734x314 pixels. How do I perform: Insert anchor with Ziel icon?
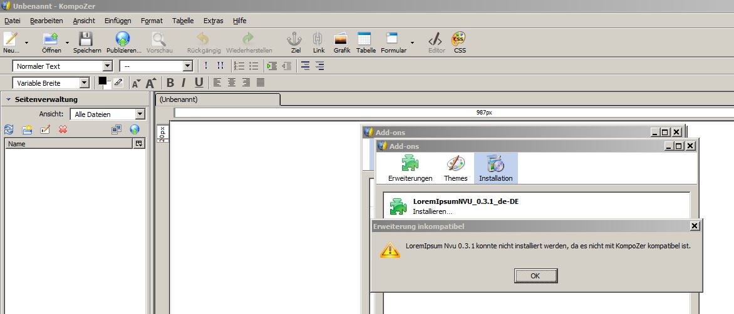295,38
